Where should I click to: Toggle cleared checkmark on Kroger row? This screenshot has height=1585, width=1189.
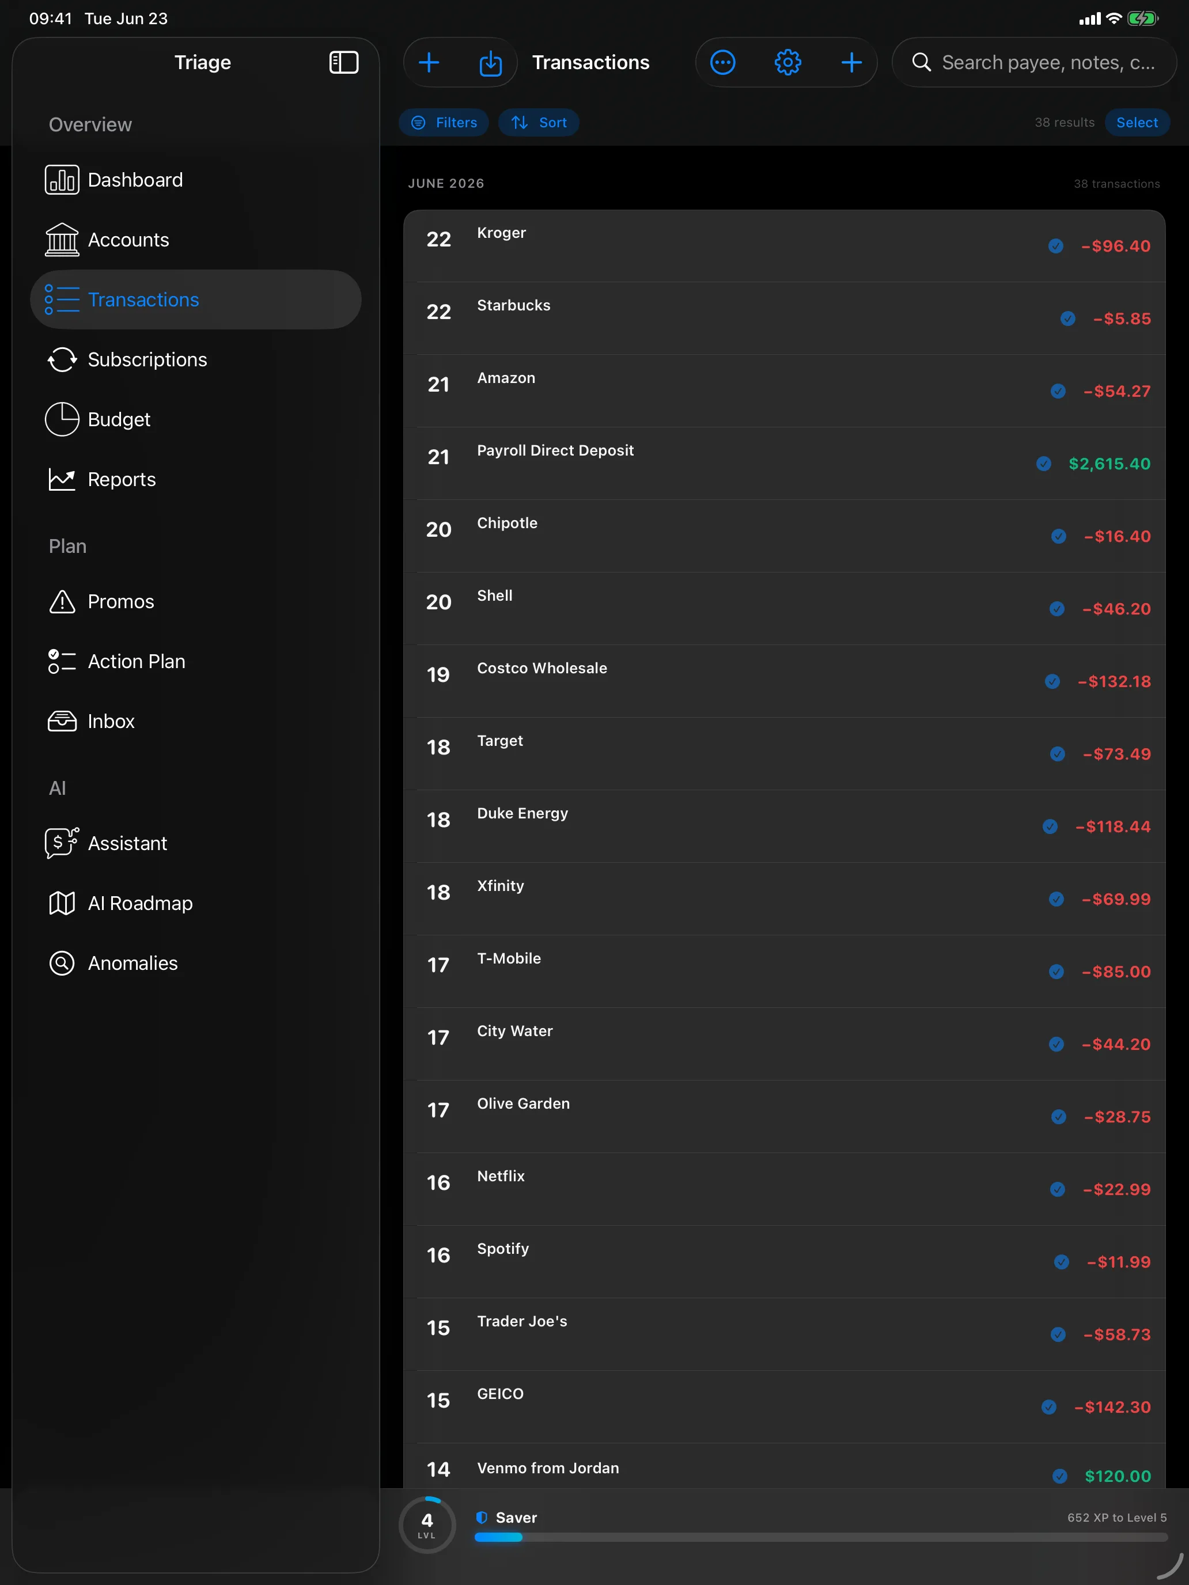1056,247
